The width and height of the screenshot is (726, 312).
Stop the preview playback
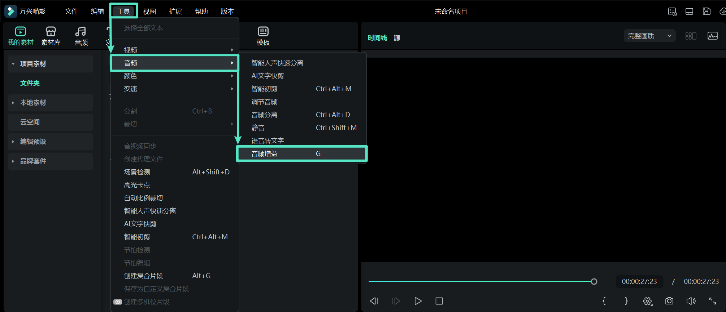439,301
